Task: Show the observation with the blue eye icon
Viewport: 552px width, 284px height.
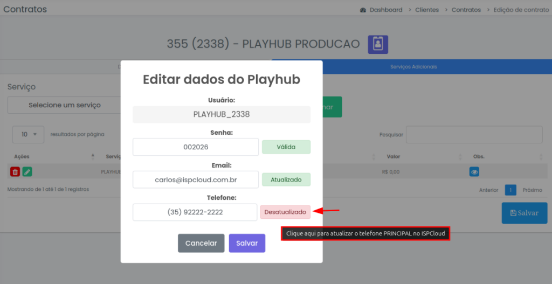Action: [474, 172]
